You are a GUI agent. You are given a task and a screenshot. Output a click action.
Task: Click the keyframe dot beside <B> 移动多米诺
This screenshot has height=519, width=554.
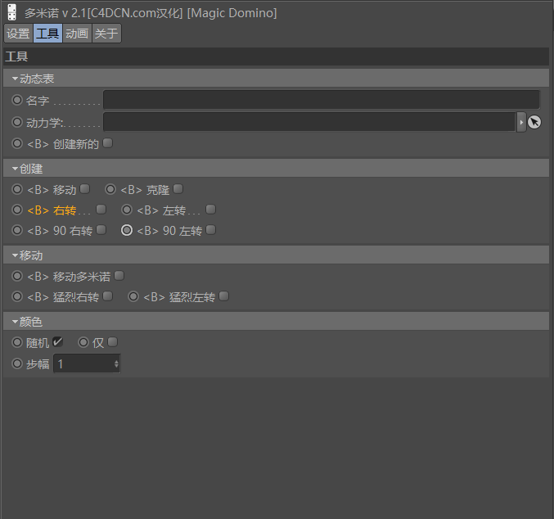pyautogui.click(x=17, y=276)
